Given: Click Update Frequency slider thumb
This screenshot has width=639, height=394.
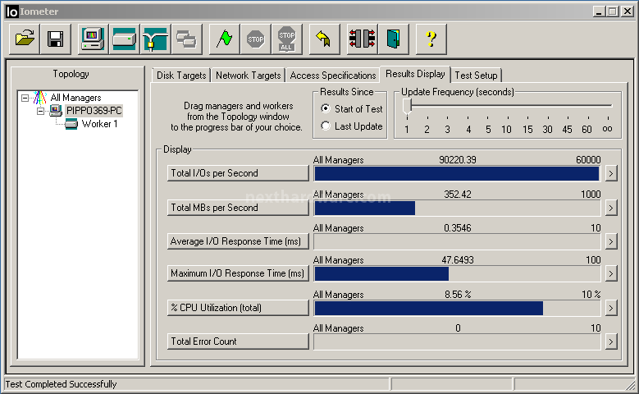Looking at the screenshot, I should click(x=407, y=107).
